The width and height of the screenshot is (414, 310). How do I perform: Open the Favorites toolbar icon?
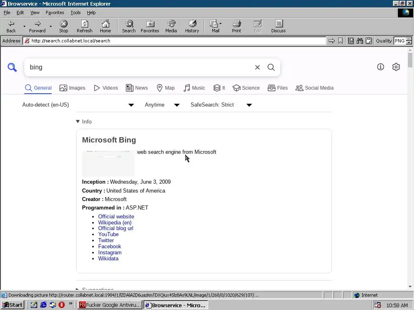[150, 26]
